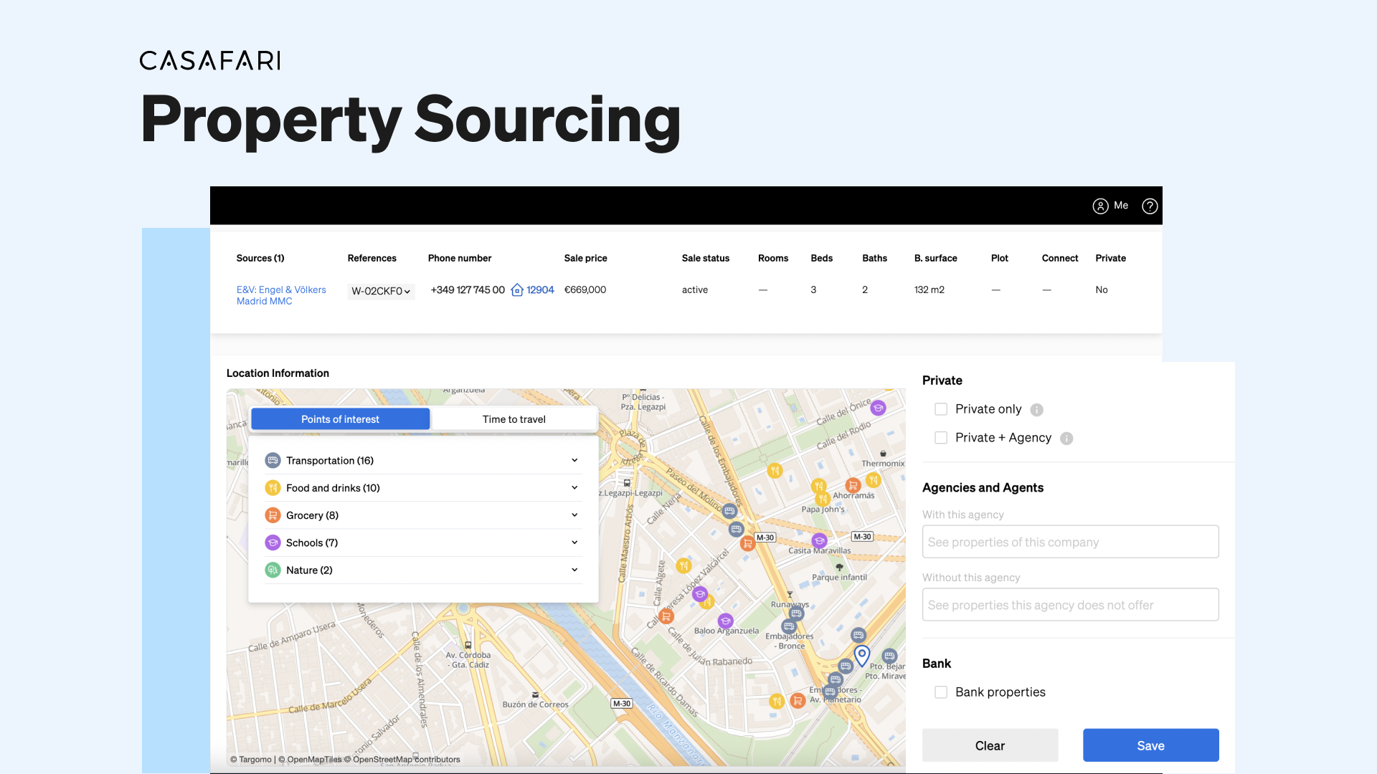Click the Connect column header

pos(1060,258)
